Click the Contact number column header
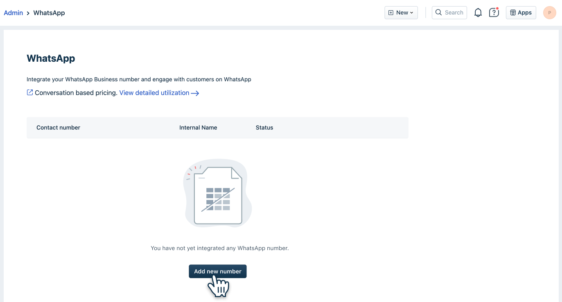Image resolution: width=562 pixels, height=302 pixels. coord(58,128)
